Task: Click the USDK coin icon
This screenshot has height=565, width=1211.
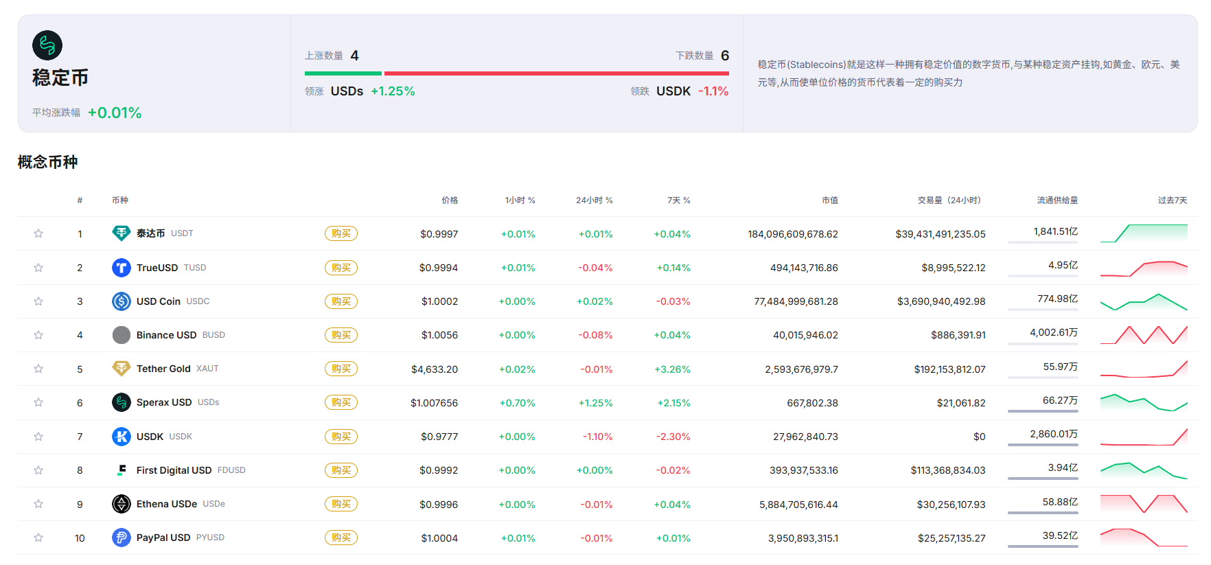Action: 121,437
